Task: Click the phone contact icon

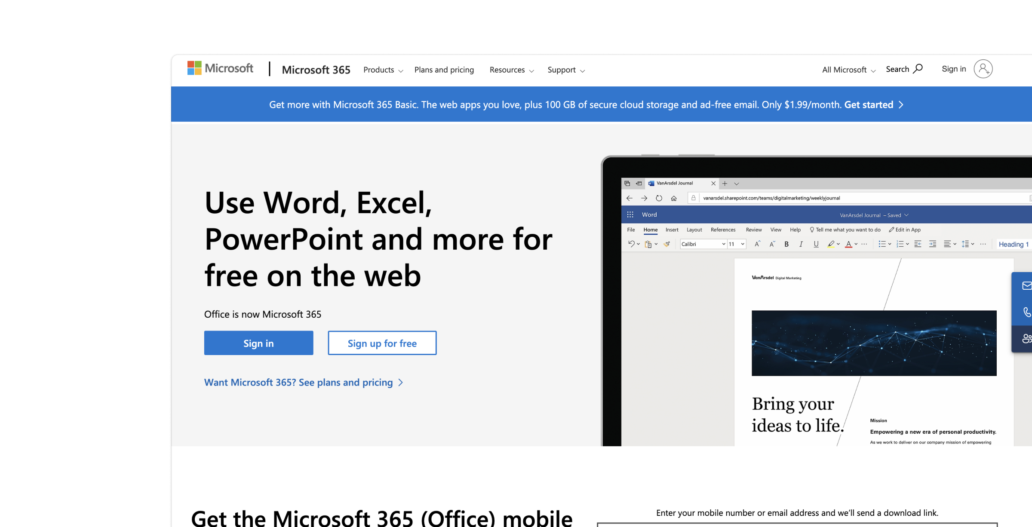Action: pyautogui.click(x=1027, y=312)
